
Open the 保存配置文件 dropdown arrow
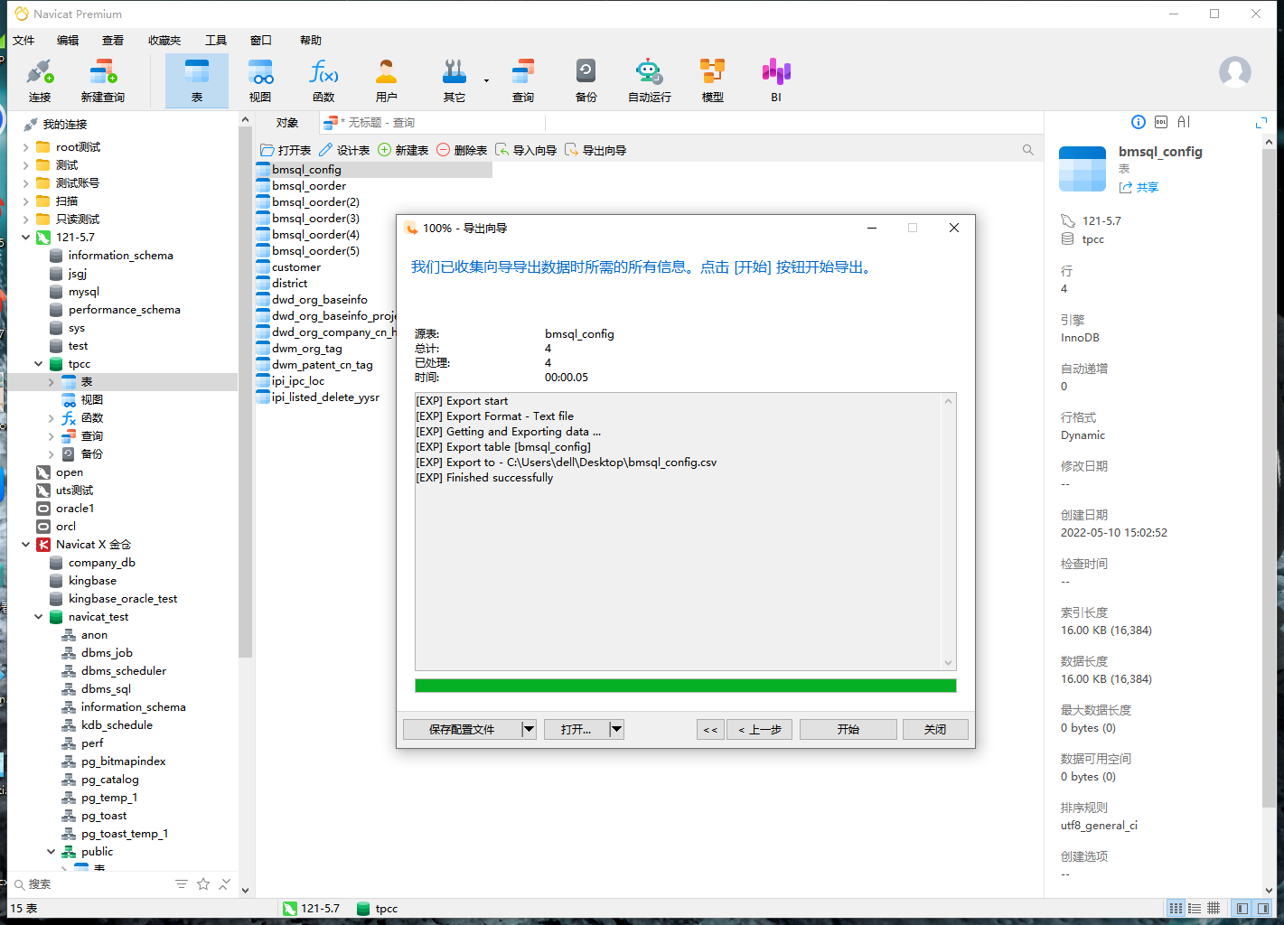click(529, 729)
